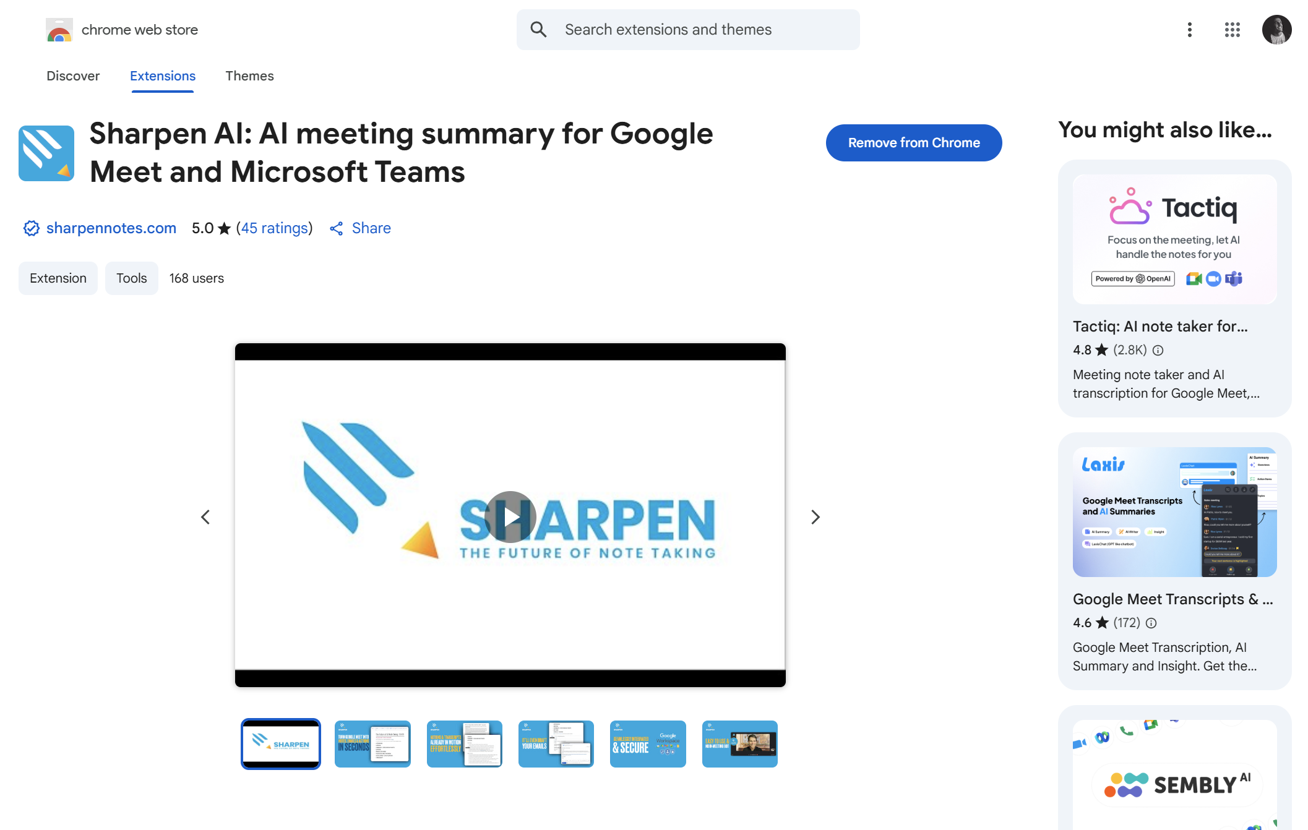Select the Extensions tab
This screenshot has height=830, width=1308.
[x=163, y=76]
